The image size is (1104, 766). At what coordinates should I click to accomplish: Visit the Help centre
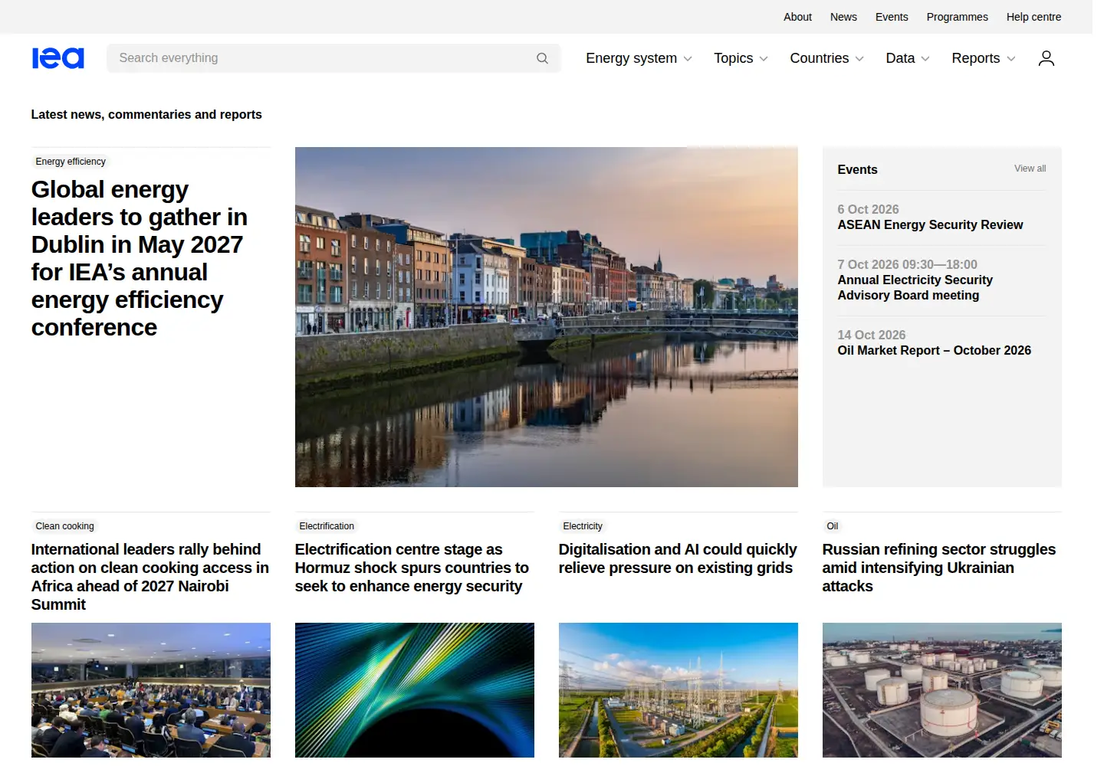(1033, 17)
